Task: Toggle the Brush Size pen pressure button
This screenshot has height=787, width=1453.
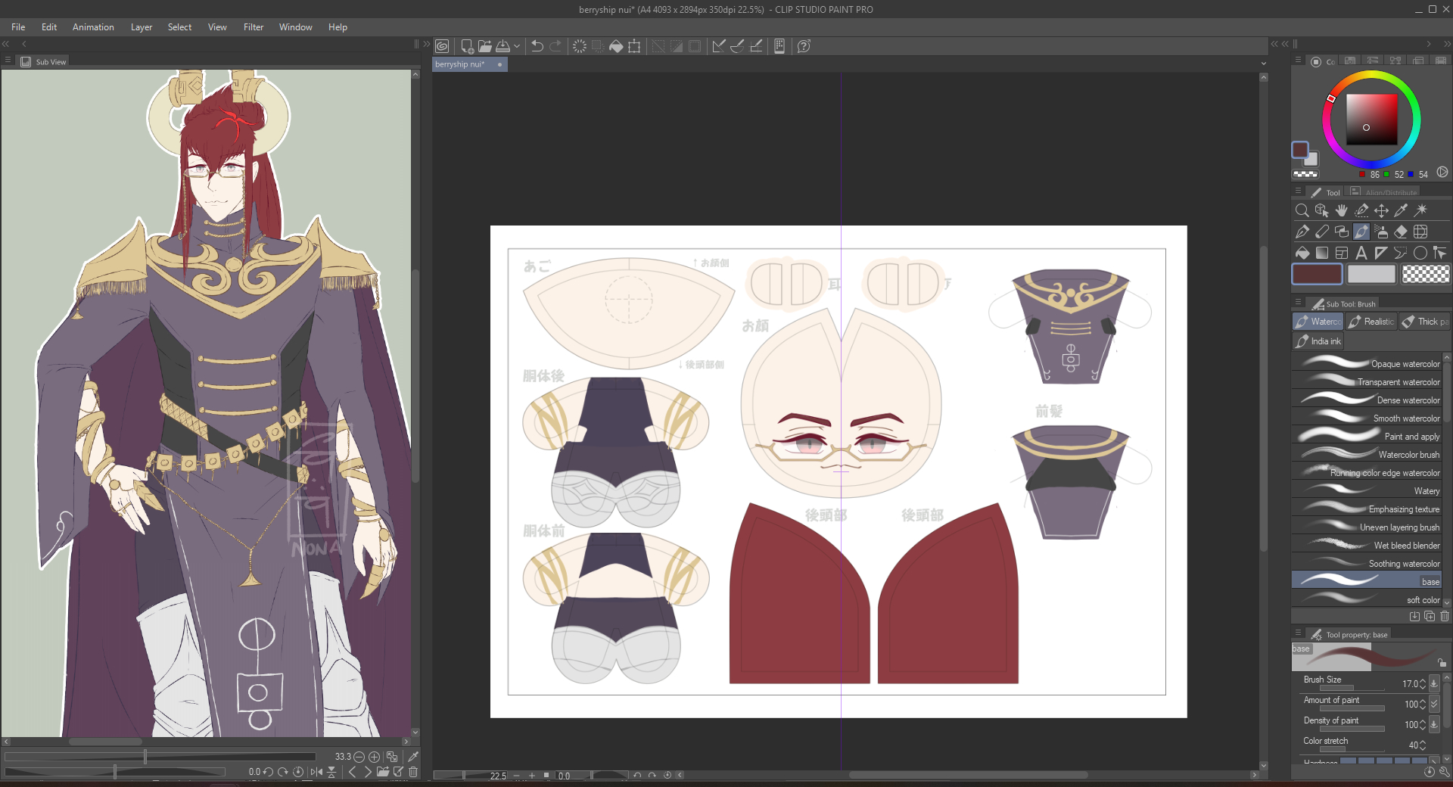Action: point(1433,683)
